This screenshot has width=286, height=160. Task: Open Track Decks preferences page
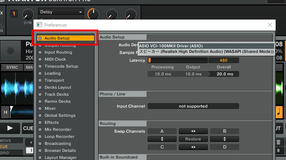56,94
